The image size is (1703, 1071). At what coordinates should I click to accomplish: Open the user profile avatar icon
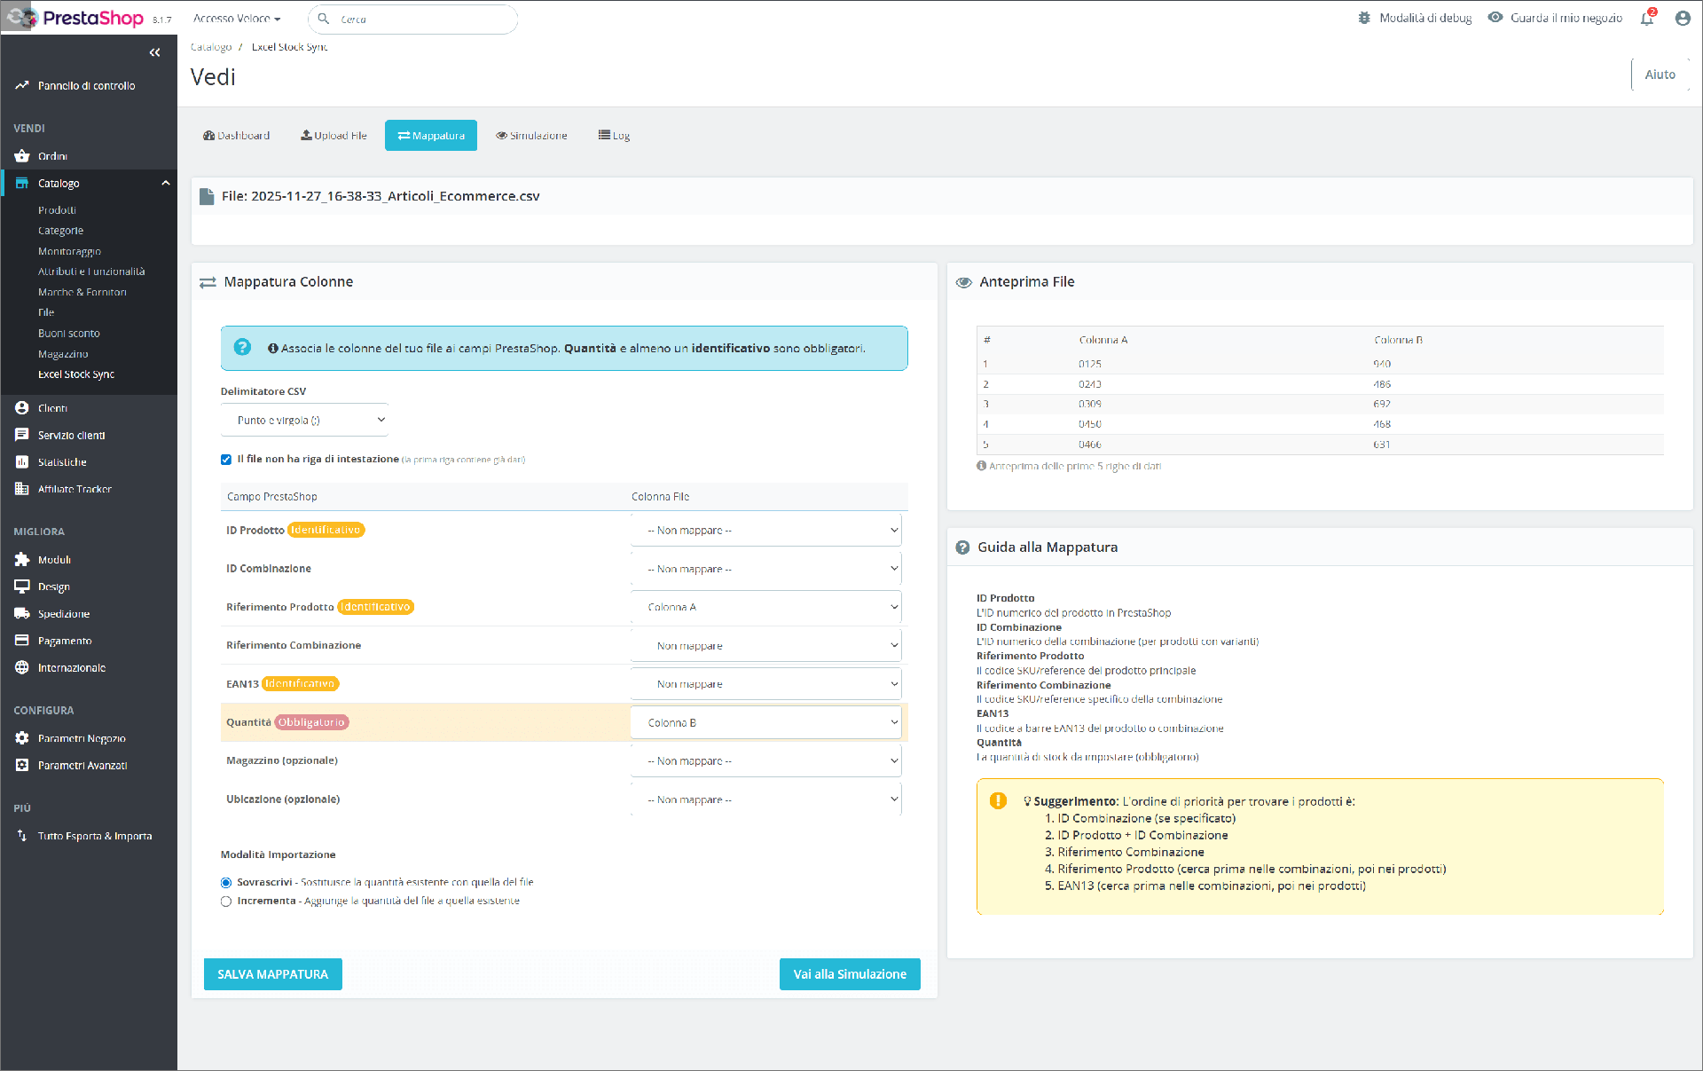coord(1682,19)
